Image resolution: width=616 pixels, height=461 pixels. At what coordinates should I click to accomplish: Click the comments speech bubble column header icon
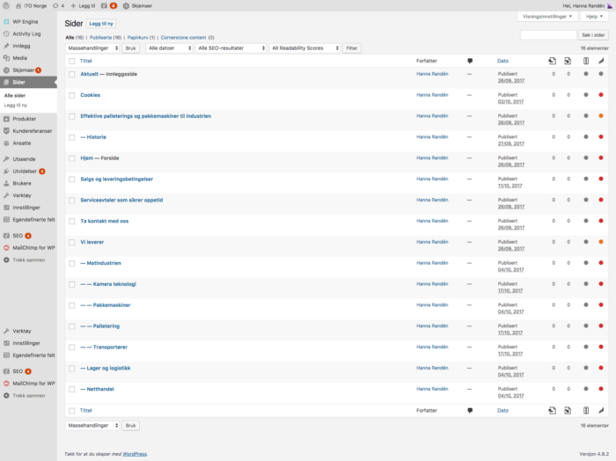(470, 61)
